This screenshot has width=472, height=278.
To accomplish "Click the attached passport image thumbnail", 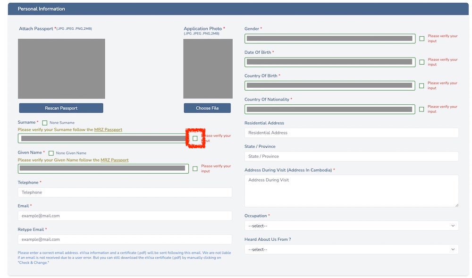I will [x=61, y=69].
